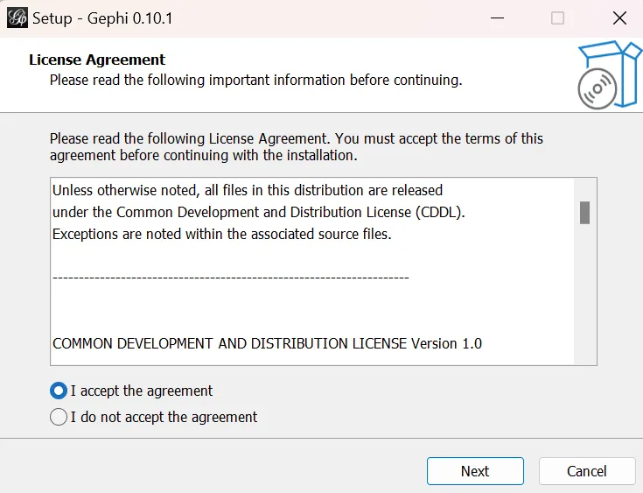
Task: Click the installer disc-and-box icon
Action: pos(609,75)
